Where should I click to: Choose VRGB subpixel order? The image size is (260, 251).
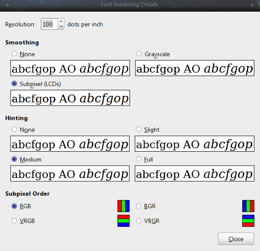(14, 221)
